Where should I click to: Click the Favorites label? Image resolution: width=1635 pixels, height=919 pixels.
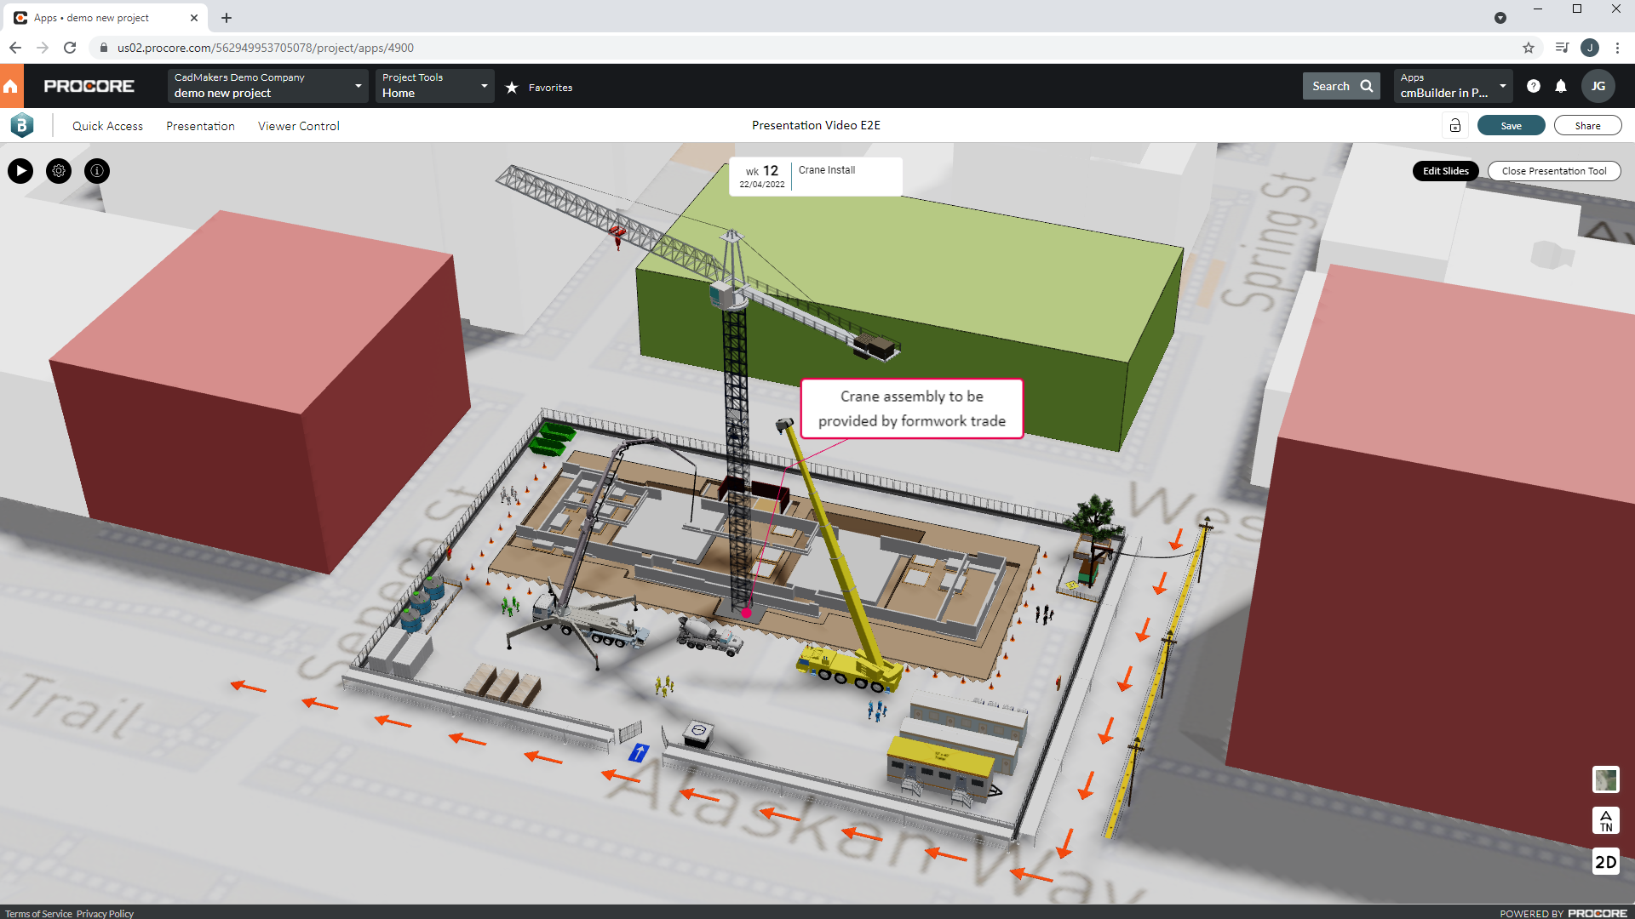point(550,88)
